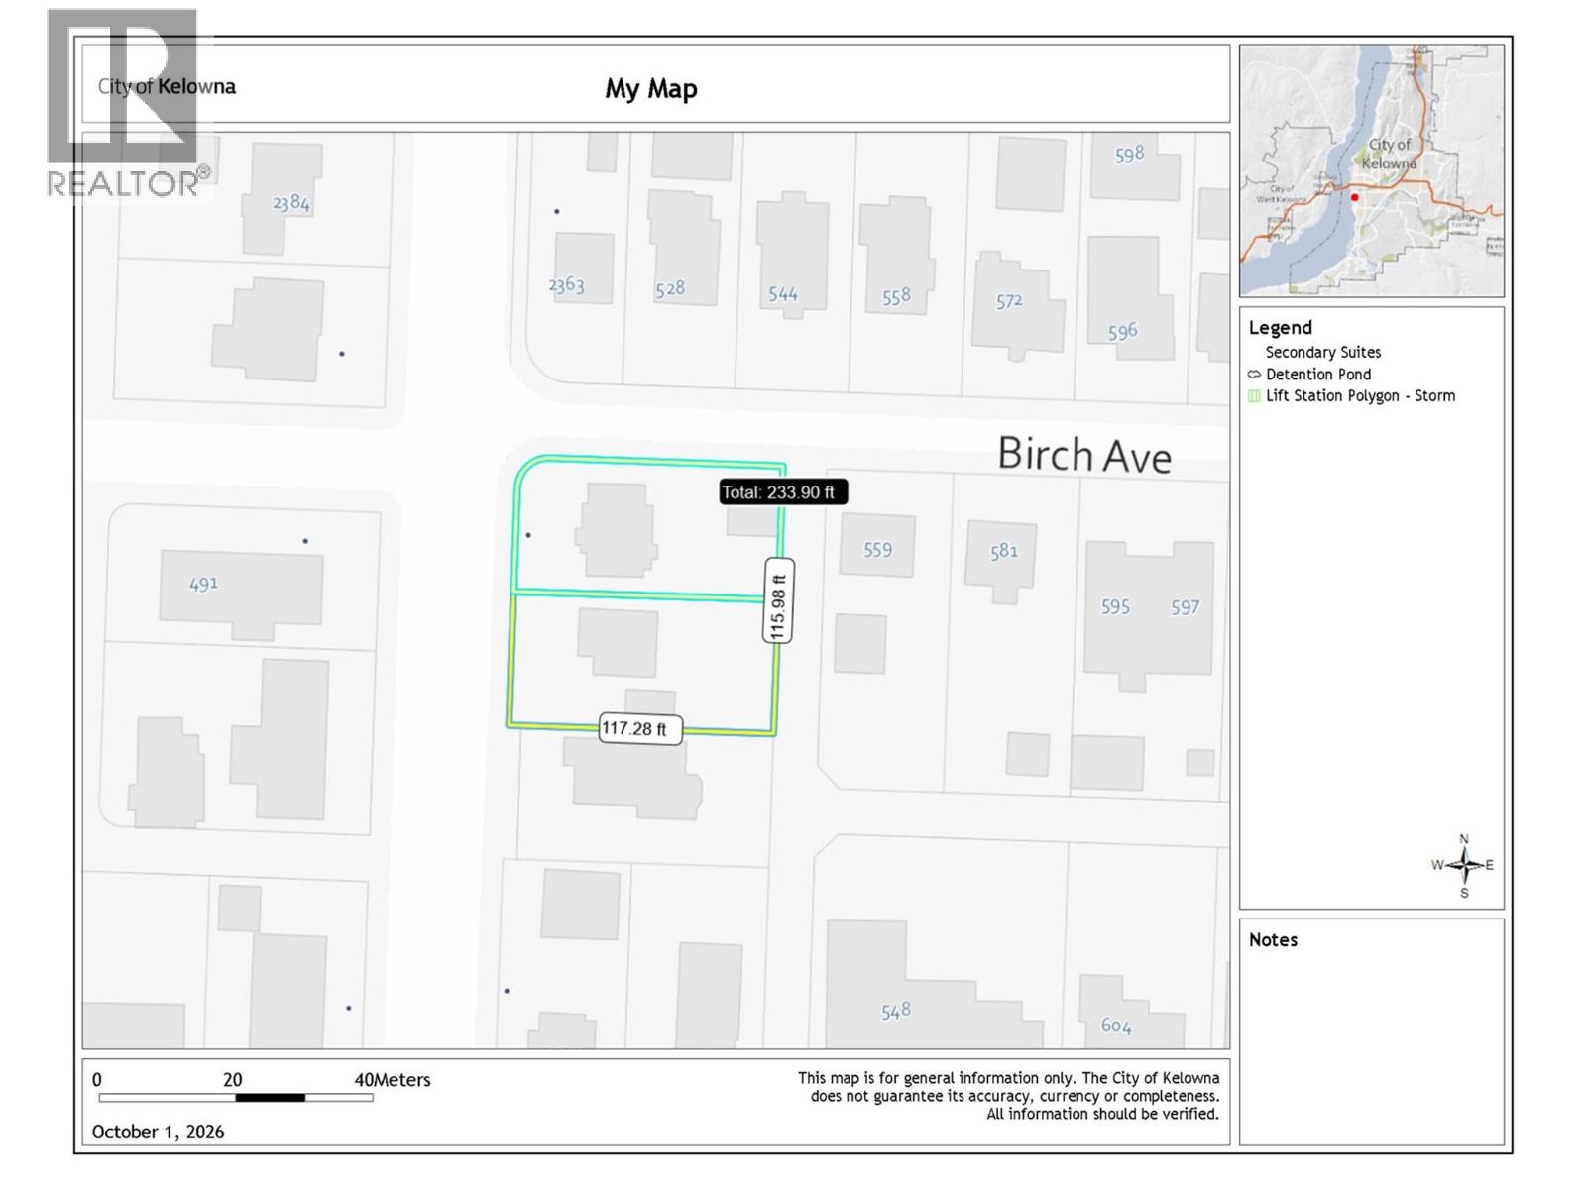Click the 117.28 ft bottom measurement label
Viewport: 1586px width, 1189px height.
640,728
